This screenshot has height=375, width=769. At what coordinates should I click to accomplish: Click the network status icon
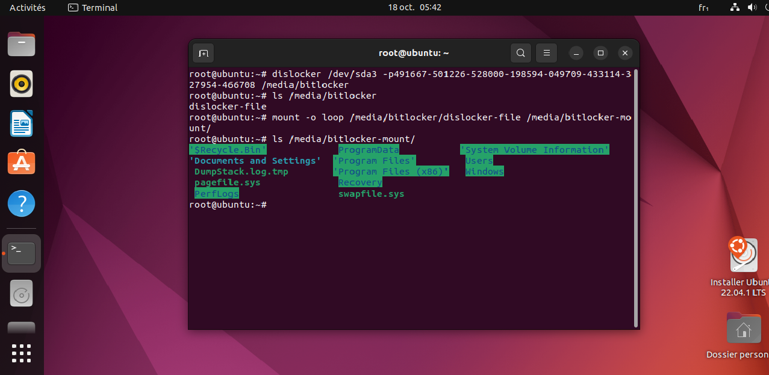click(x=735, y=7)
